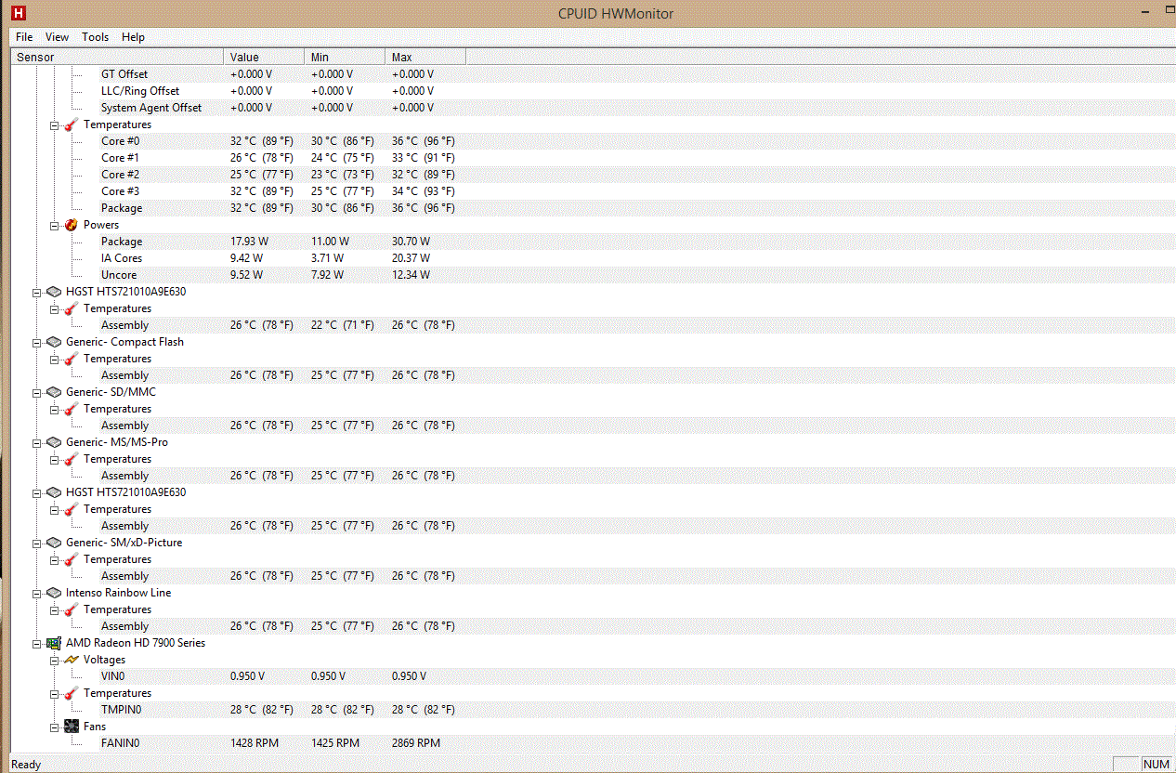
Task: Click the Temperatures thermometer icon under Compact Flash
Action: point(72,359)
